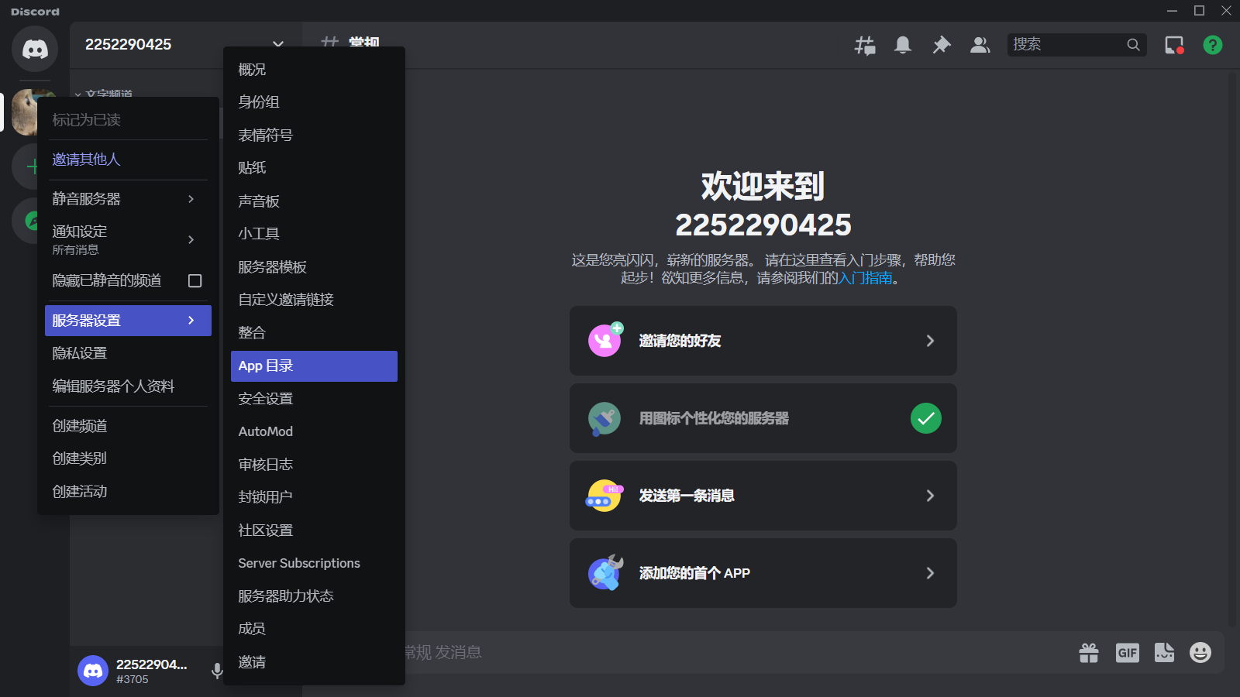Open 身份组 in server settings submenu

314,102
